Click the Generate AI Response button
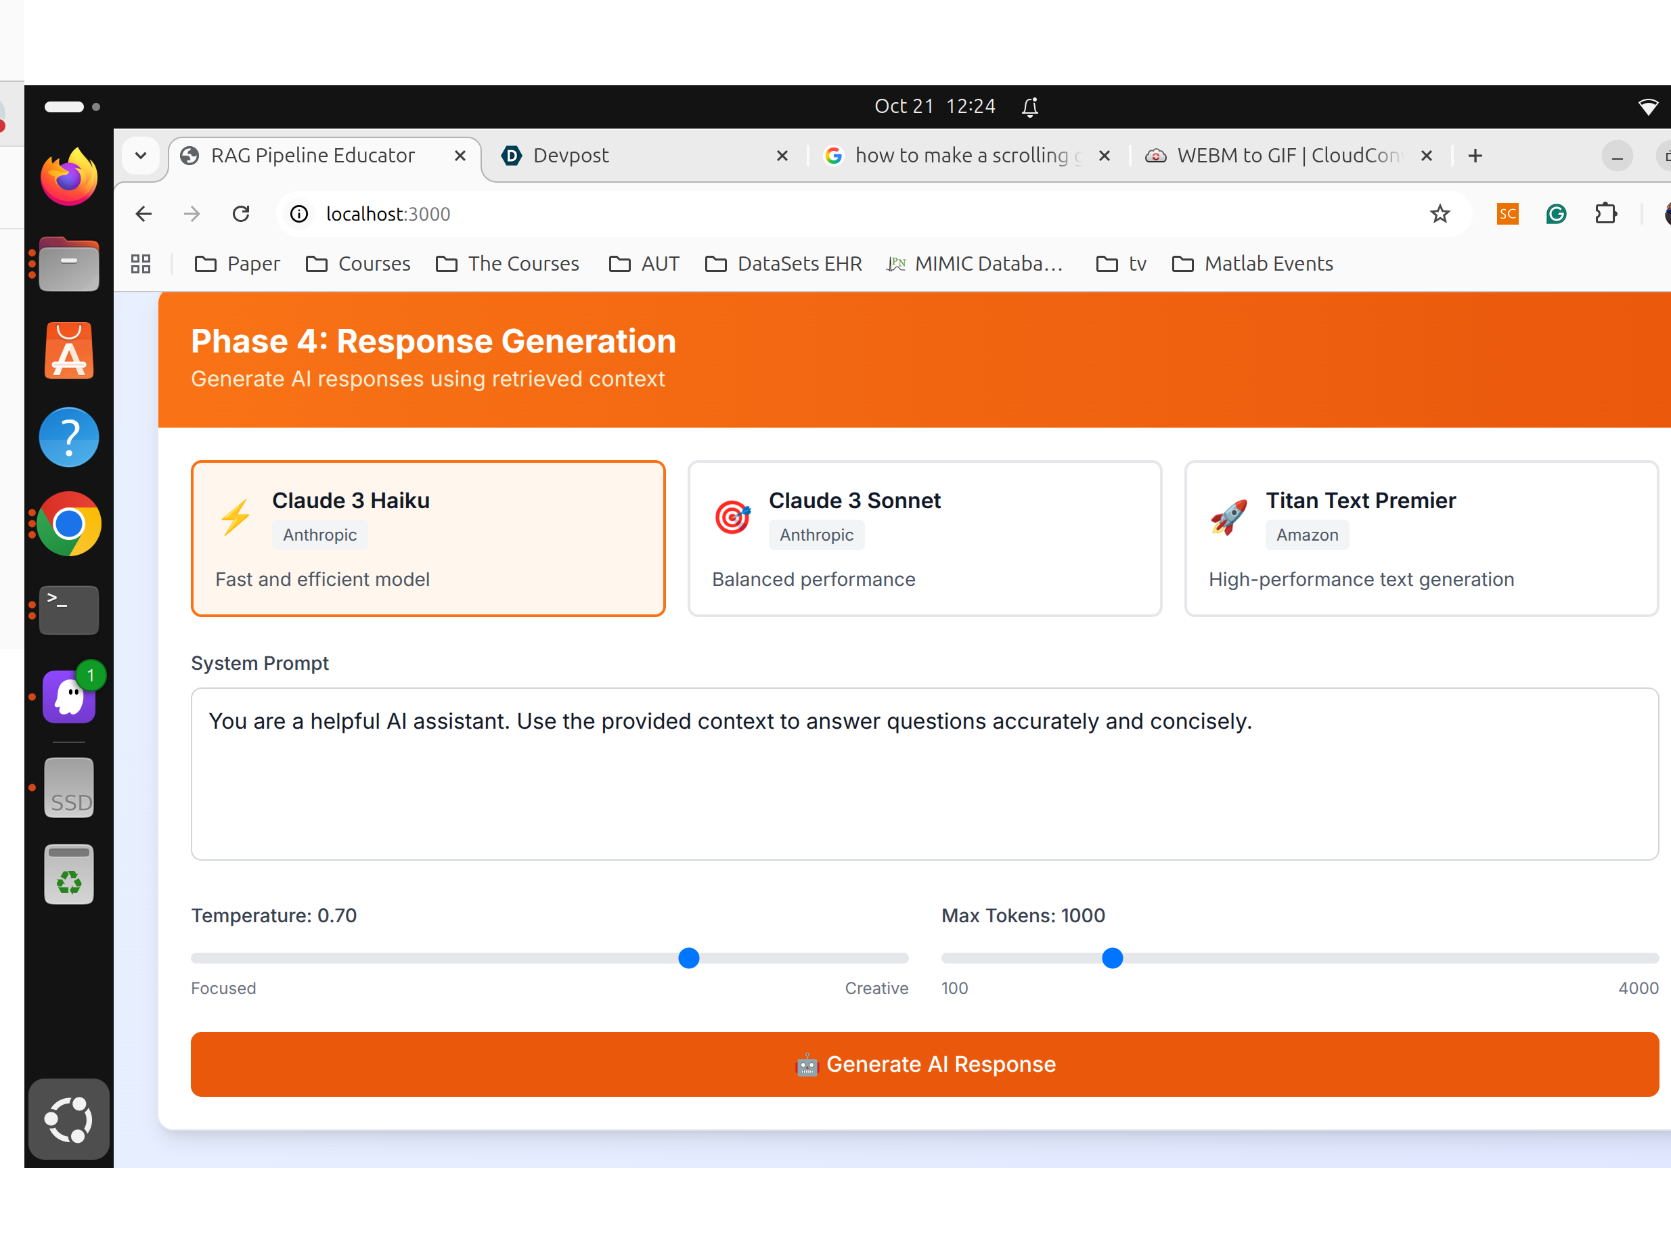The width and height of the screenshot is (1671, 1245). 924,1064
